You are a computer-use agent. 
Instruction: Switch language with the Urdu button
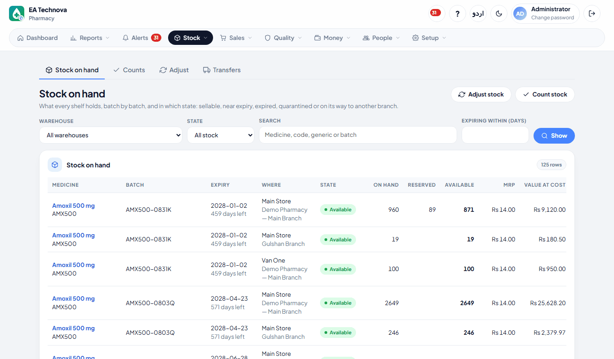478,13
